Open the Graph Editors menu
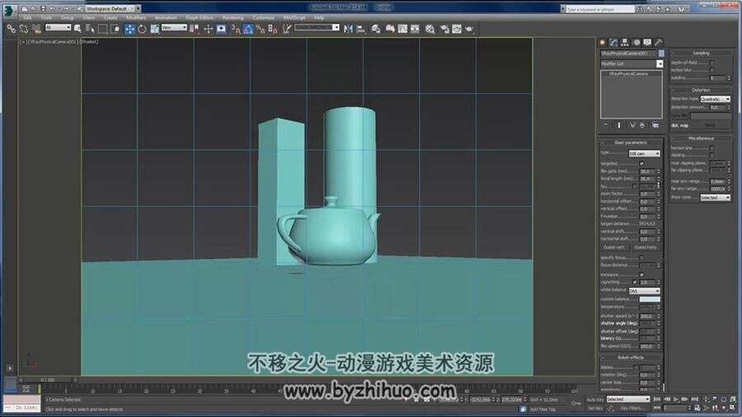The width and height of the screenshot is (742, 417). (200, 18)
